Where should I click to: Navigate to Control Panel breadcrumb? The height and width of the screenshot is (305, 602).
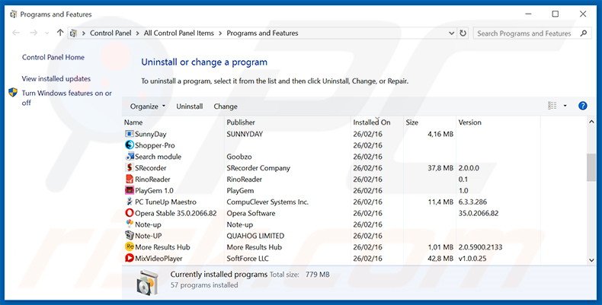pos(110,33)
